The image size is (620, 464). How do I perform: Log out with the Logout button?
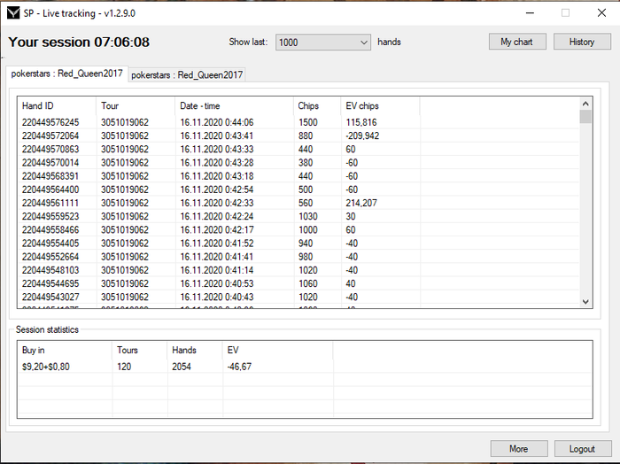[x=583, y=449]
